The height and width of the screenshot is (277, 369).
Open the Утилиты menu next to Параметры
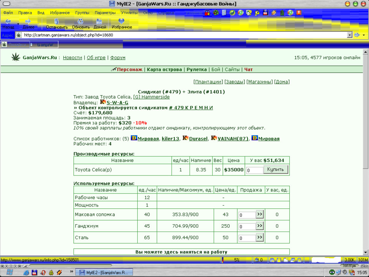[x=129, y=13]
